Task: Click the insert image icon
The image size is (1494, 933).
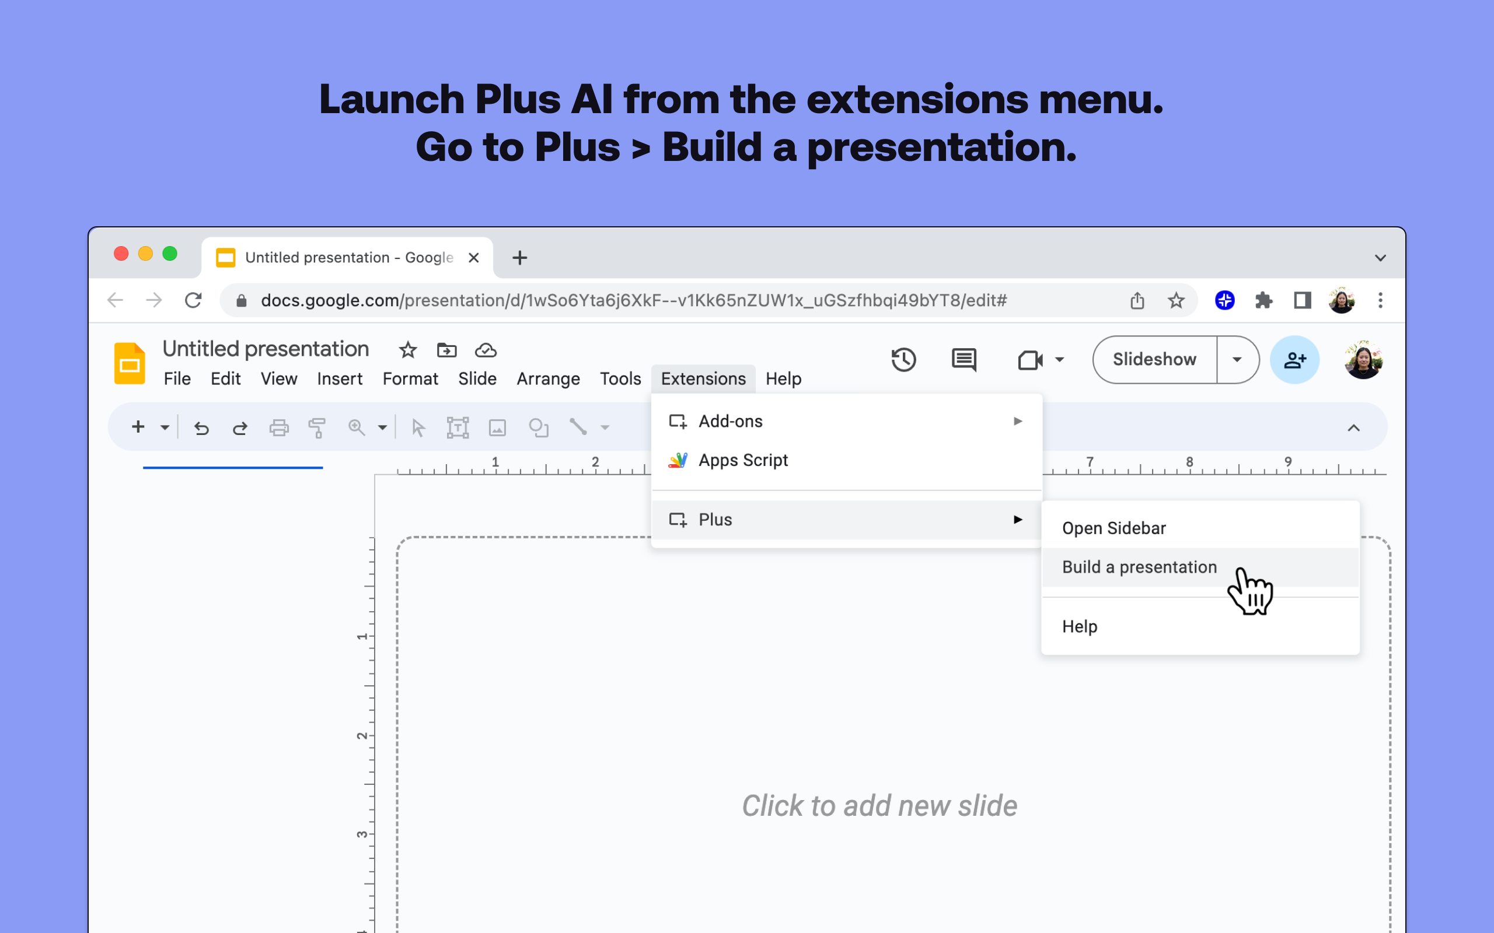Action: tap(497, 427)
